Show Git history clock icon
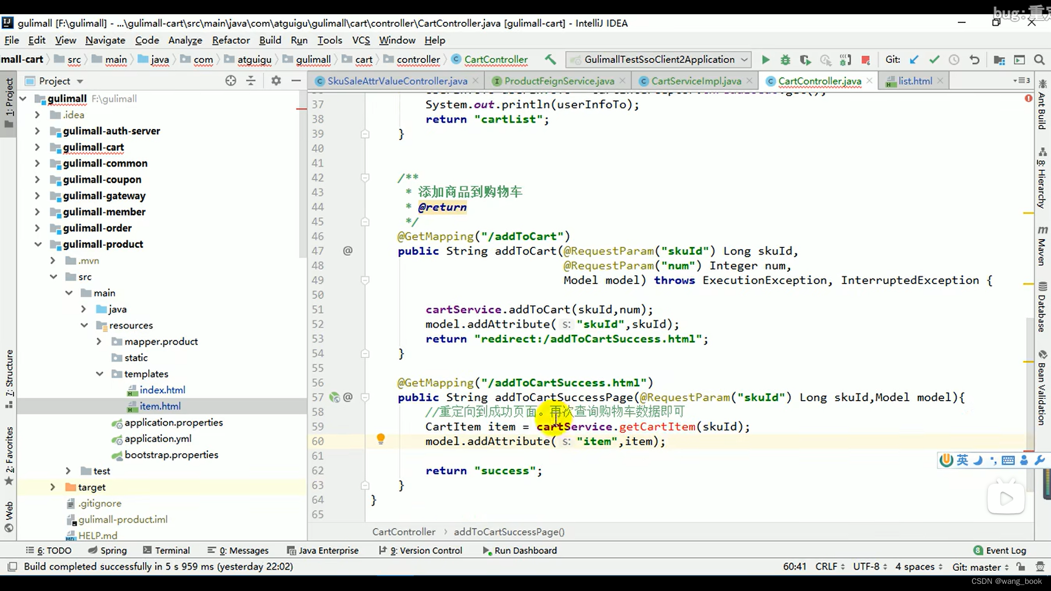The image size is (1051, 591). point(954,60)
